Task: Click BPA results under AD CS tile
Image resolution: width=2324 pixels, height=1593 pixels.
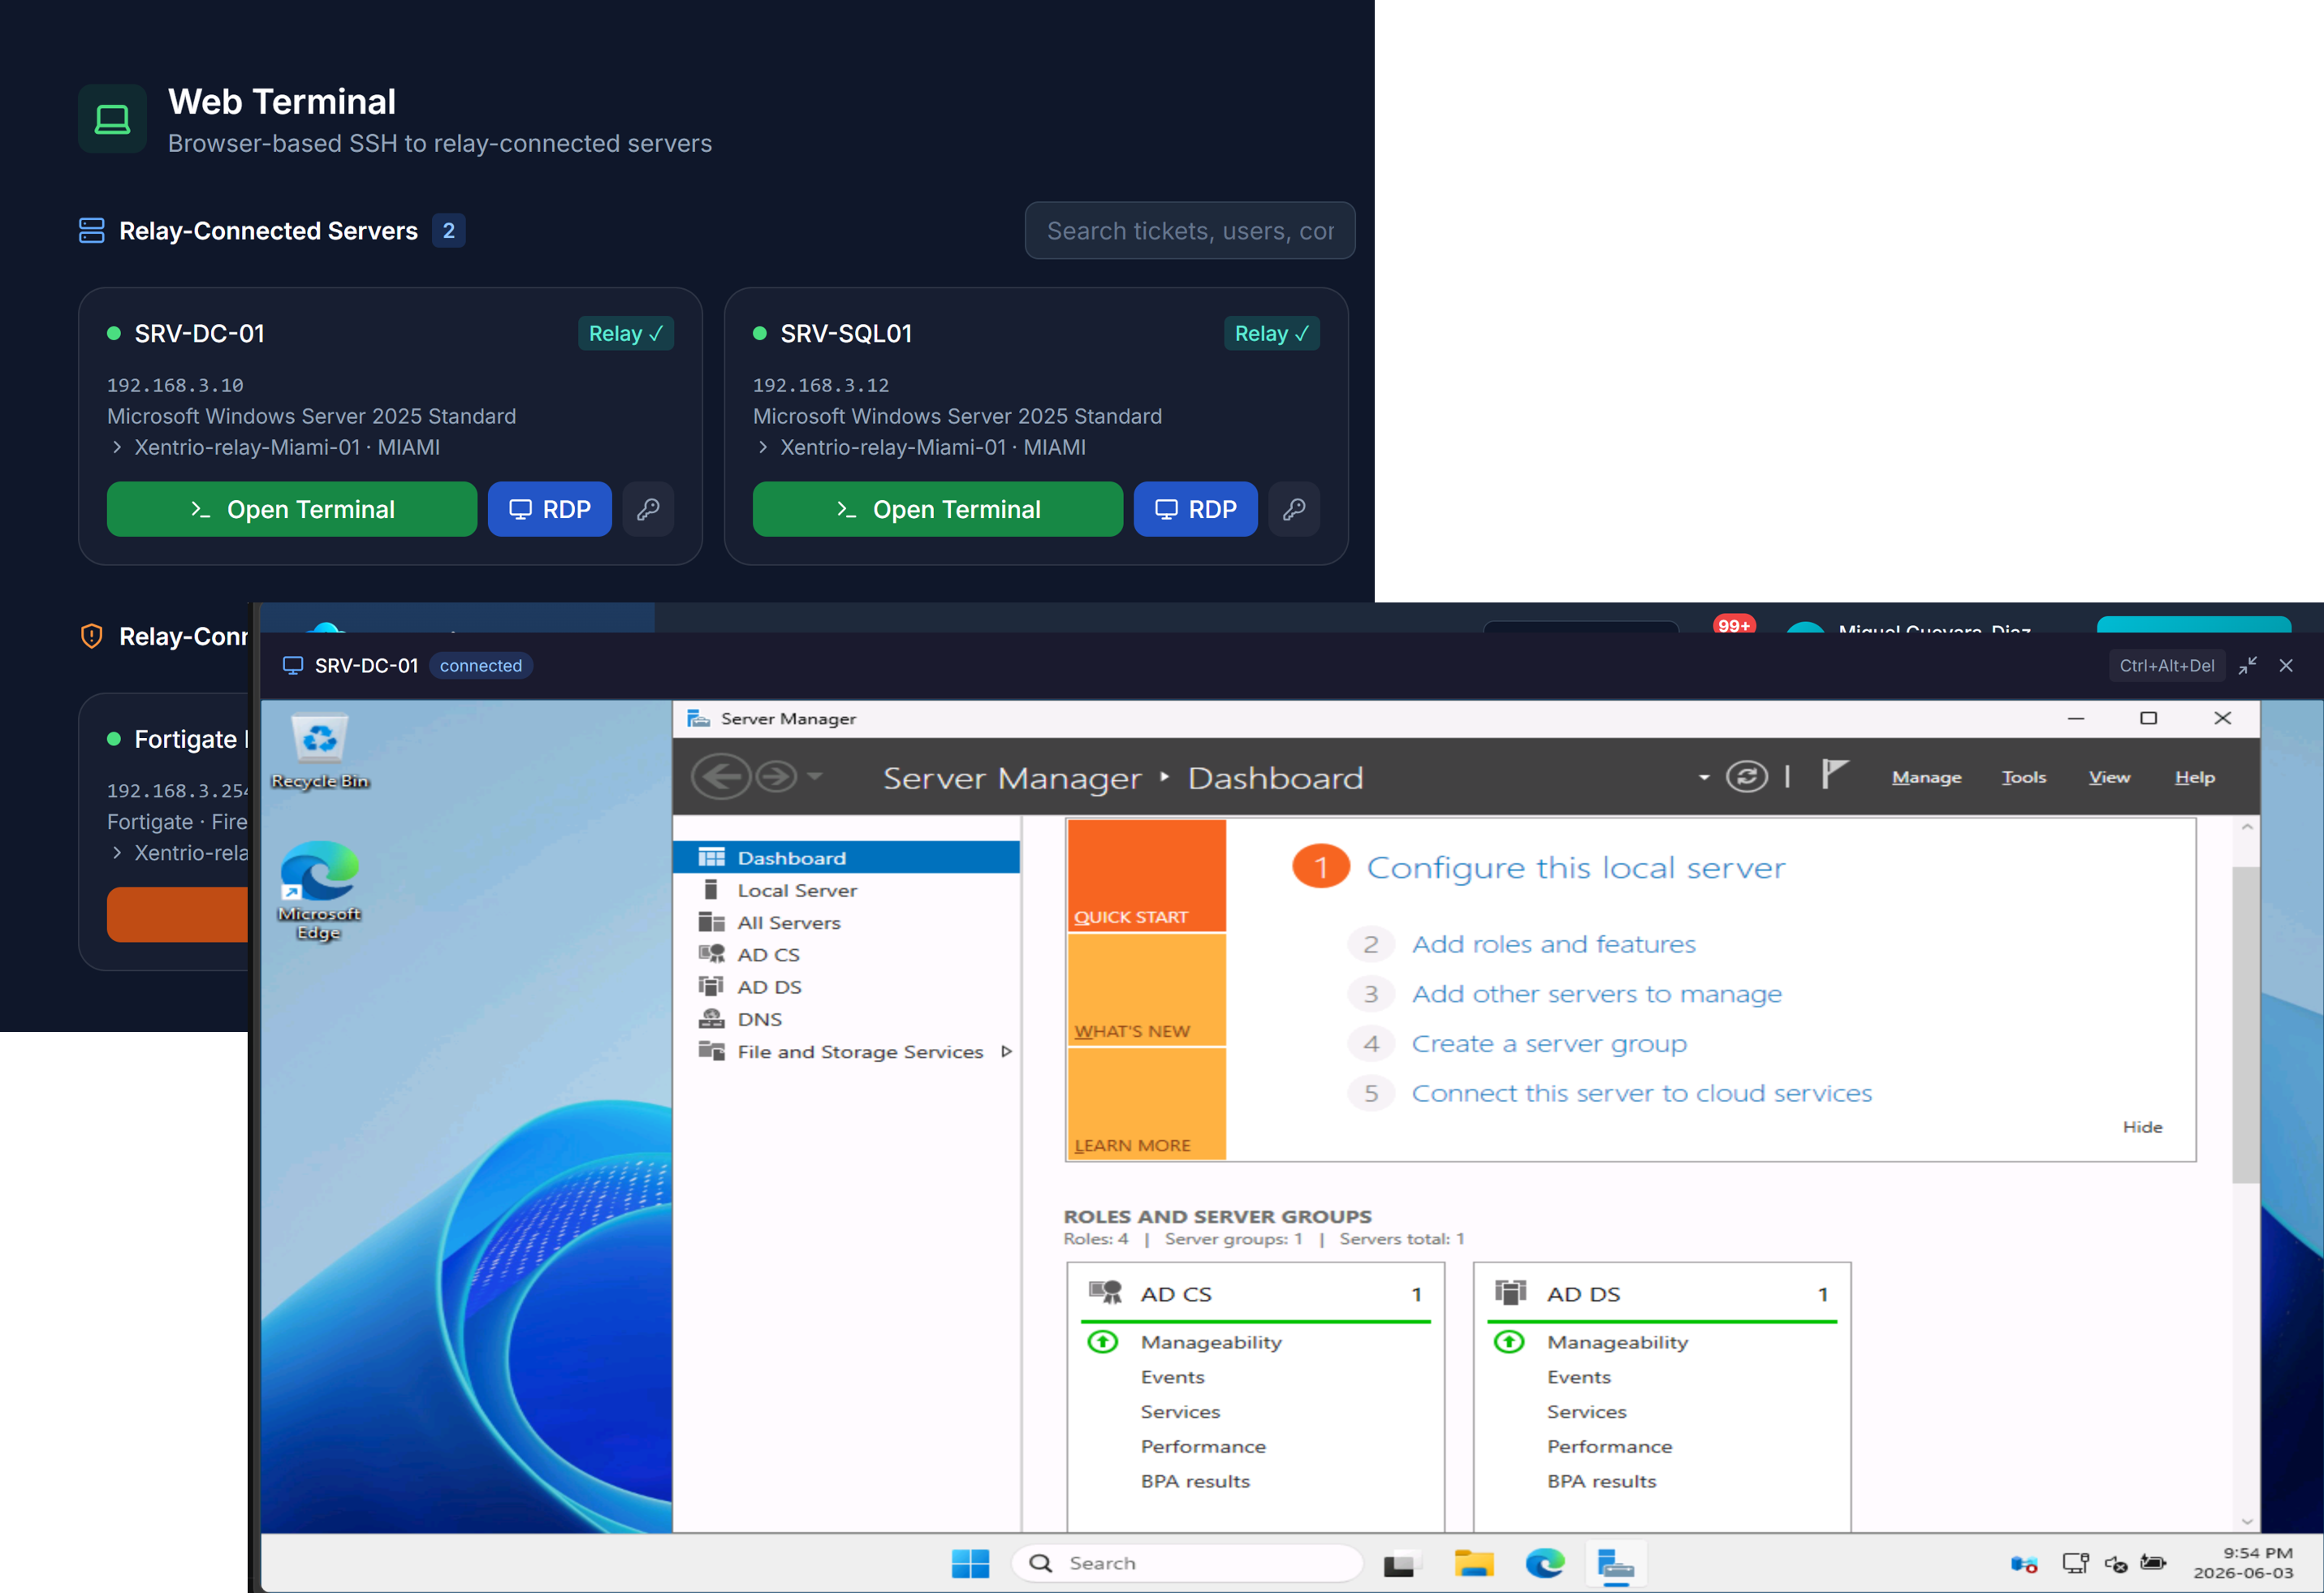Action: click(1195, 1481)
